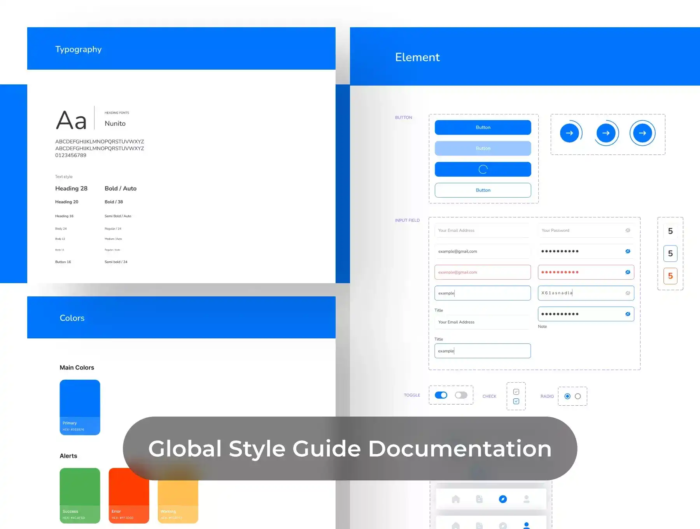Click the double-ringed circular arrow button
700x529 pixels.
642,133
